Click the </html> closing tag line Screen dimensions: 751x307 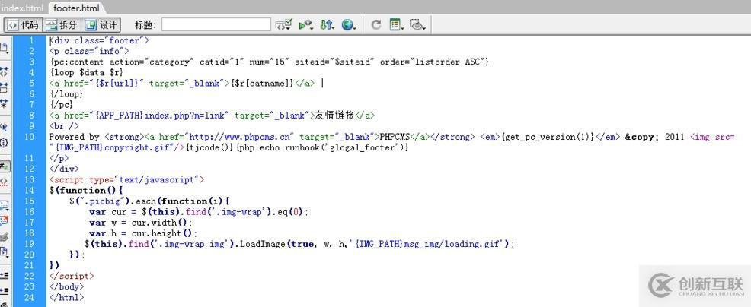click(66, 297)
